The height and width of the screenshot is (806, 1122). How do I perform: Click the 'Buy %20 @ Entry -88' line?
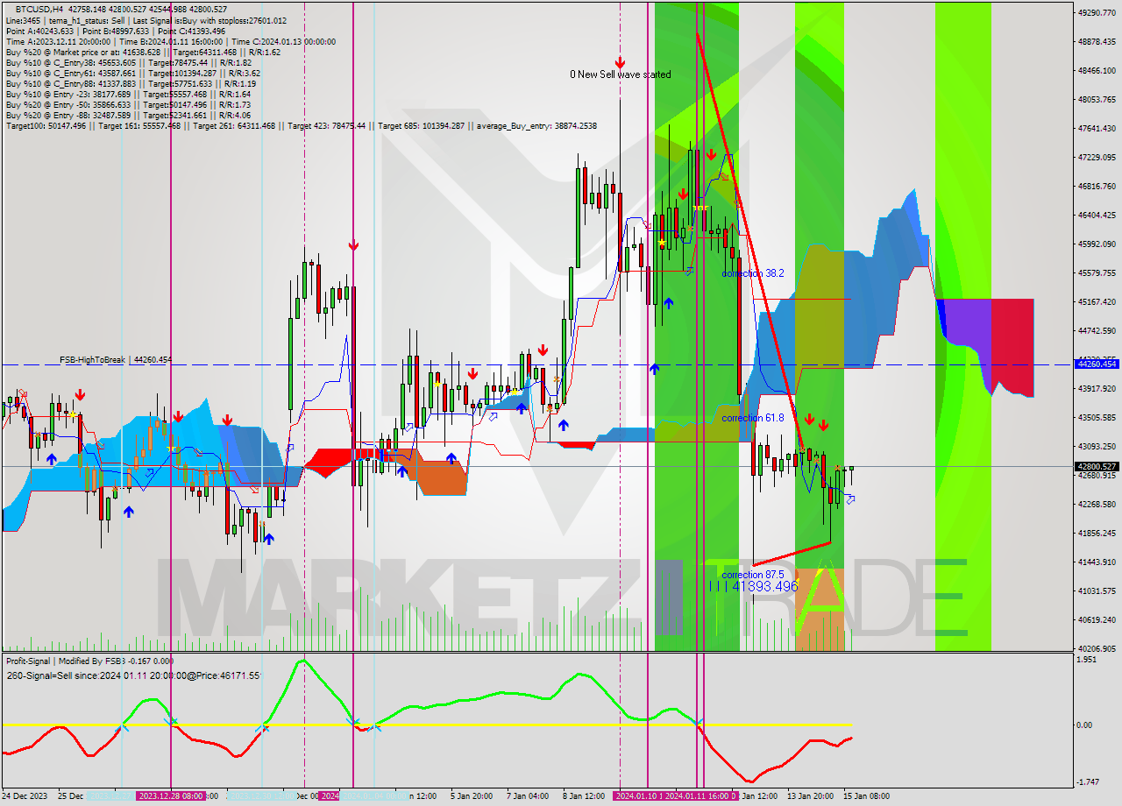coord(128,115)
